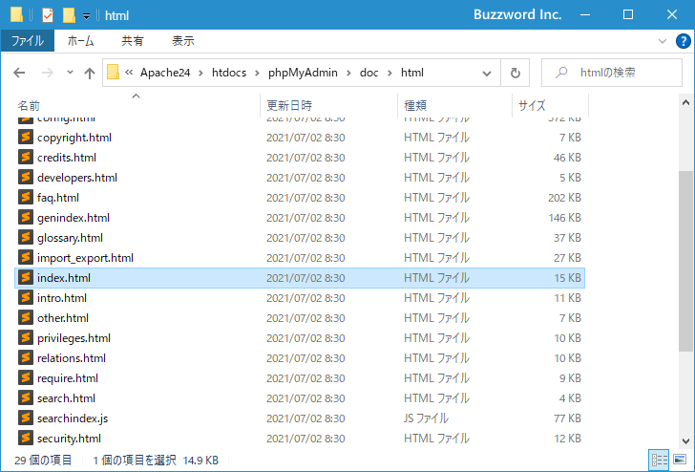This screenshot has width=695, height=472.
Task: Navigate to htdocs in address bar
Action: (229, 73)
